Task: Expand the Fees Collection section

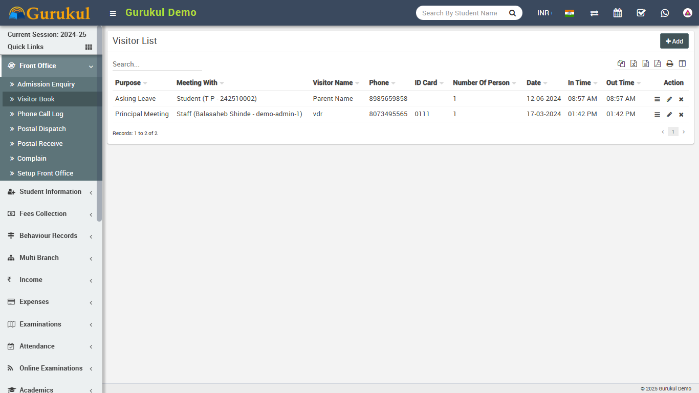Action: (43, 214)
